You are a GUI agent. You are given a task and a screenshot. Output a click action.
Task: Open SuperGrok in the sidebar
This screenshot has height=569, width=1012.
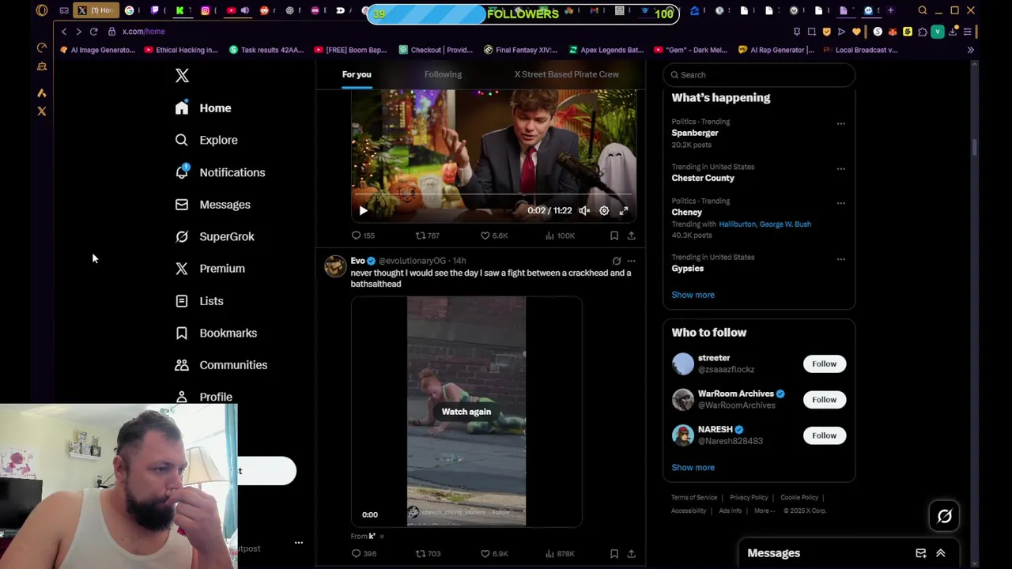(214, 236)
